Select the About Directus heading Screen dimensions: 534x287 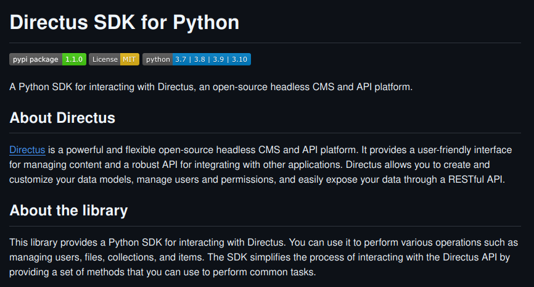click(x=62, y=117)
